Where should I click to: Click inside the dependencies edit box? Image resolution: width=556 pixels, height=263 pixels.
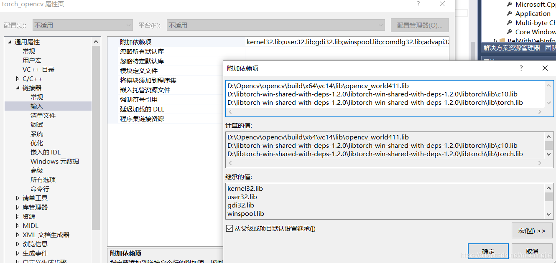[x=385, y=94]
